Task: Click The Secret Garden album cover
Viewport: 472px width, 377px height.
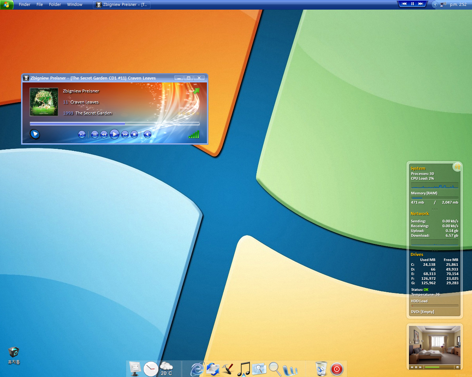Action: tap(44, 102)
